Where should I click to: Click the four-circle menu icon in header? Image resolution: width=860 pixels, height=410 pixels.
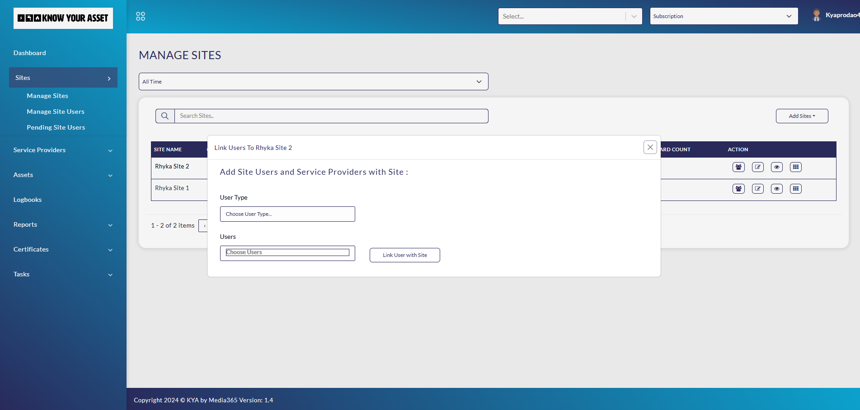pos(141,16)
